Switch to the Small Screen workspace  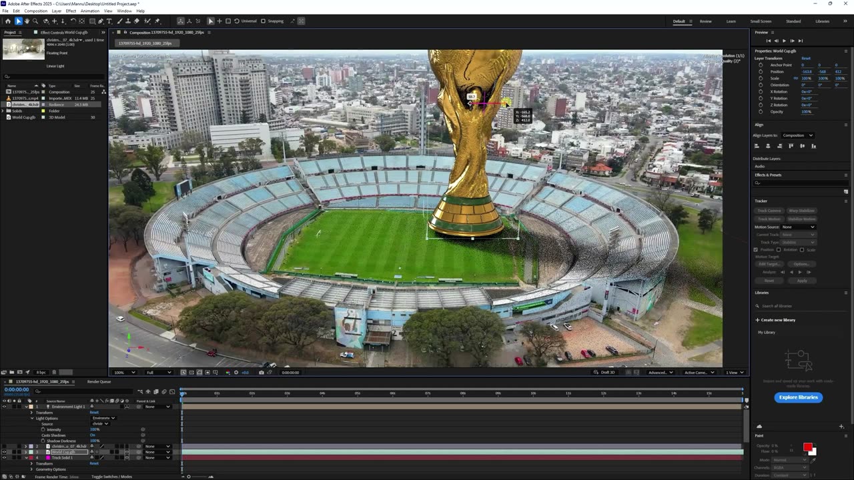pos(761,21)
